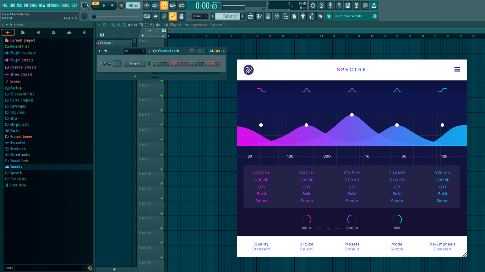This screenshot has width=485, height=272.
Task: Expand the Channel rack options arrow
Action: 100,51
